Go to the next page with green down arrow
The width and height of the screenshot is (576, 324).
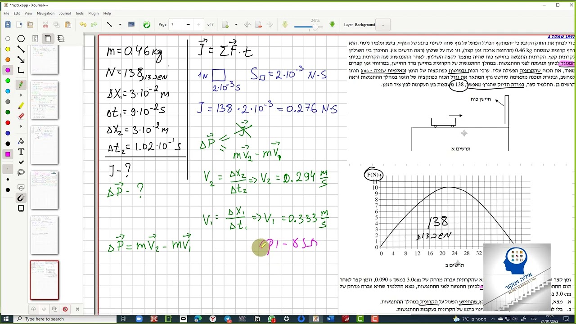332,25
